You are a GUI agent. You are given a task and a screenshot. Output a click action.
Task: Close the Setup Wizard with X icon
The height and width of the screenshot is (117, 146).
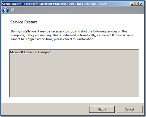coord(141,4)
